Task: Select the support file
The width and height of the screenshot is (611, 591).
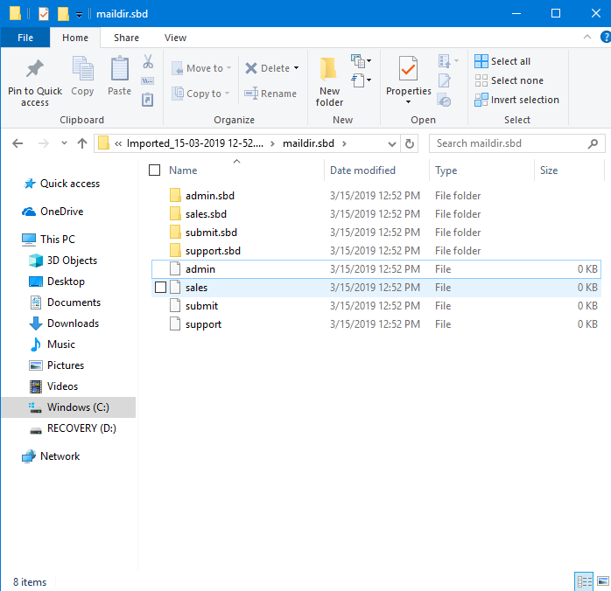Action: click(x=203, y=324)
